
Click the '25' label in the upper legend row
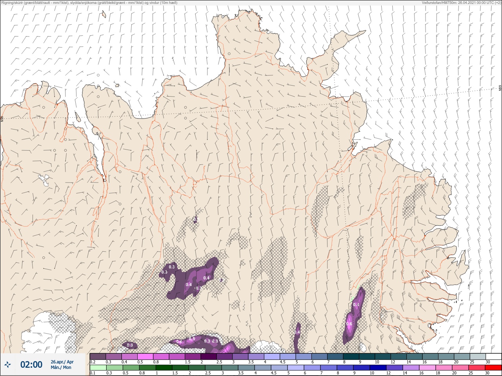pos(472,362)
